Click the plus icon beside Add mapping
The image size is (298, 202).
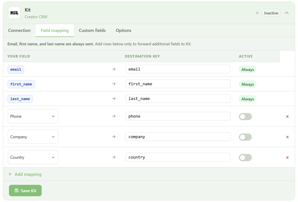coord(10,174)
